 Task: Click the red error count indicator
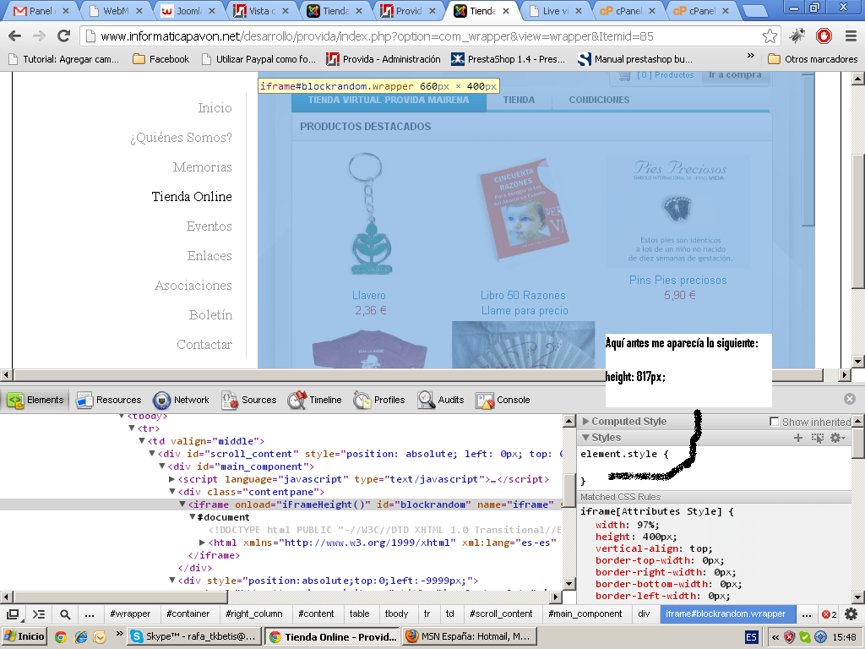pyautogui.click(x=830, y=614)
